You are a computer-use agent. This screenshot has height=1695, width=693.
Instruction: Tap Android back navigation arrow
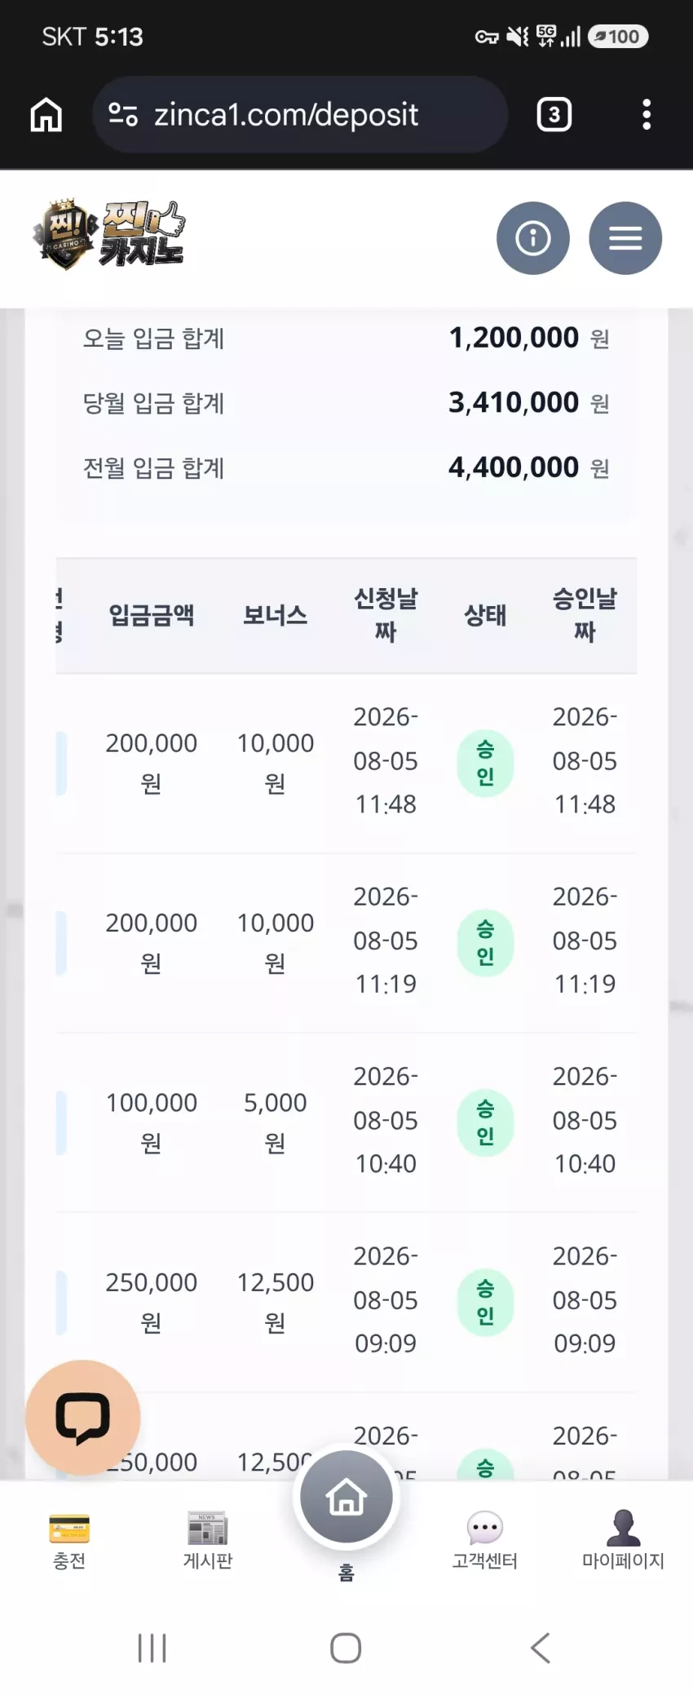[x=541, y=1648]
